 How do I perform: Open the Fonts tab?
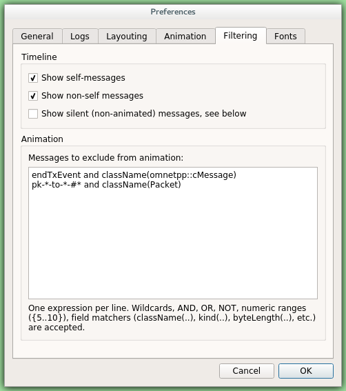point(285,36)
